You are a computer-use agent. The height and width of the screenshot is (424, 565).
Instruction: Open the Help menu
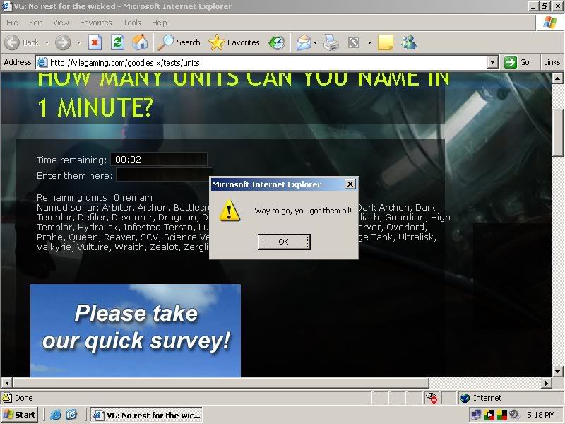tap(160, 23)
